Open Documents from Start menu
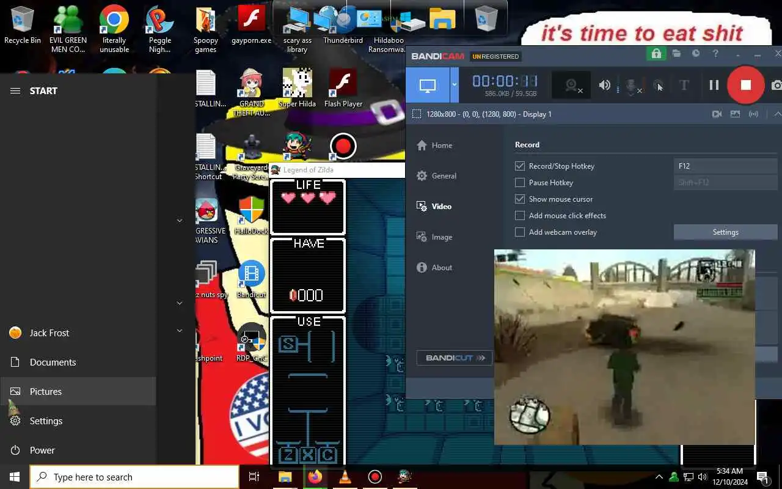This screenshot has height=489, width=782. [x=78, y=362]
